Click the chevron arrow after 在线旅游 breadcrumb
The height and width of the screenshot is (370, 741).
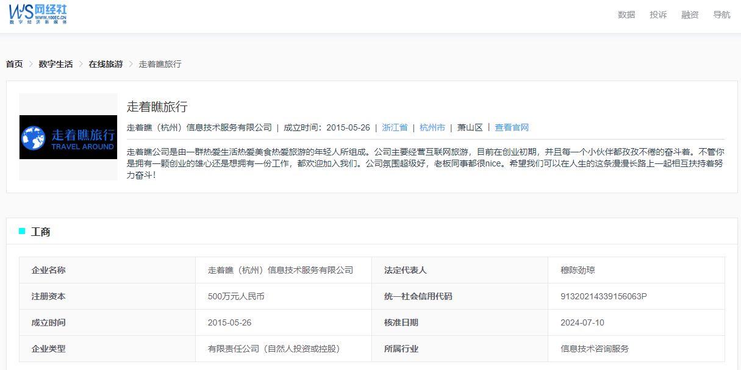pyautogui.click(x=131, y=64)
